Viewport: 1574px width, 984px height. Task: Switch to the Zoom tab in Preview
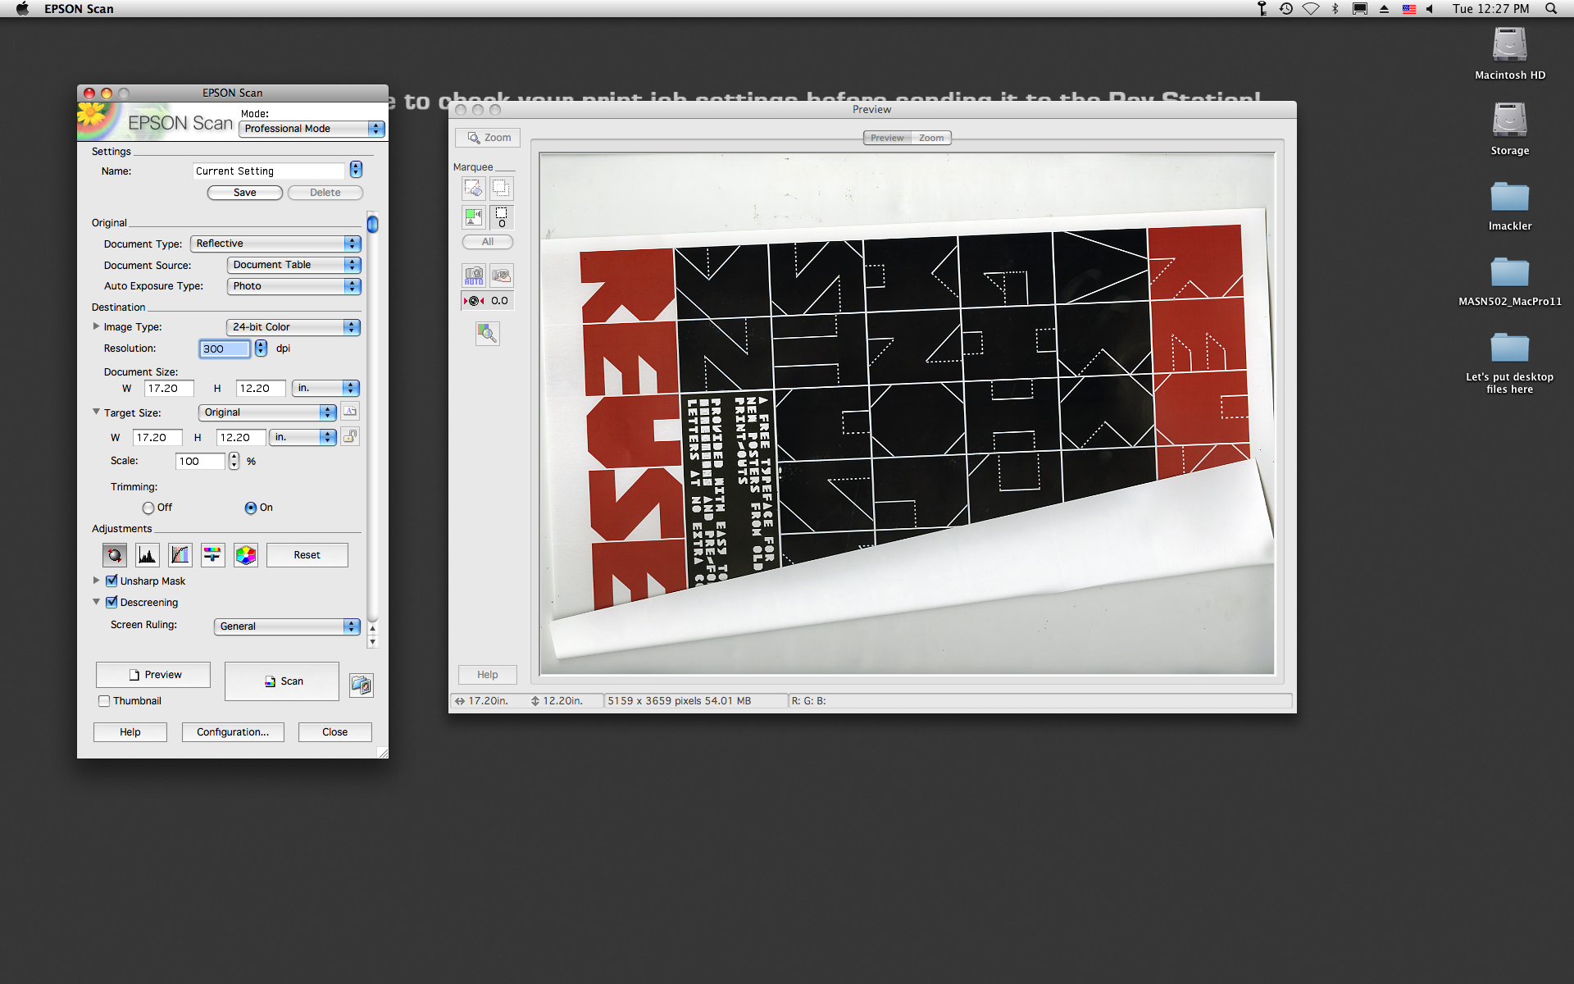(931, 138)
